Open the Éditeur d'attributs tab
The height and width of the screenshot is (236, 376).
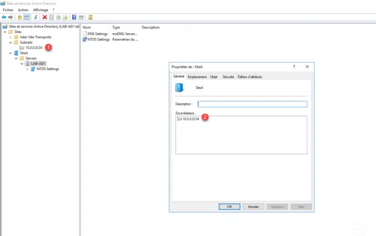[249, 77]
